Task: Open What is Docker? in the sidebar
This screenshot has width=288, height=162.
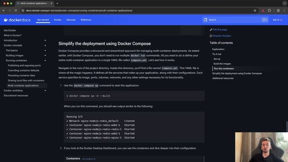Action: [x=13, y=35]
